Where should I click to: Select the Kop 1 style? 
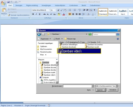123,12
